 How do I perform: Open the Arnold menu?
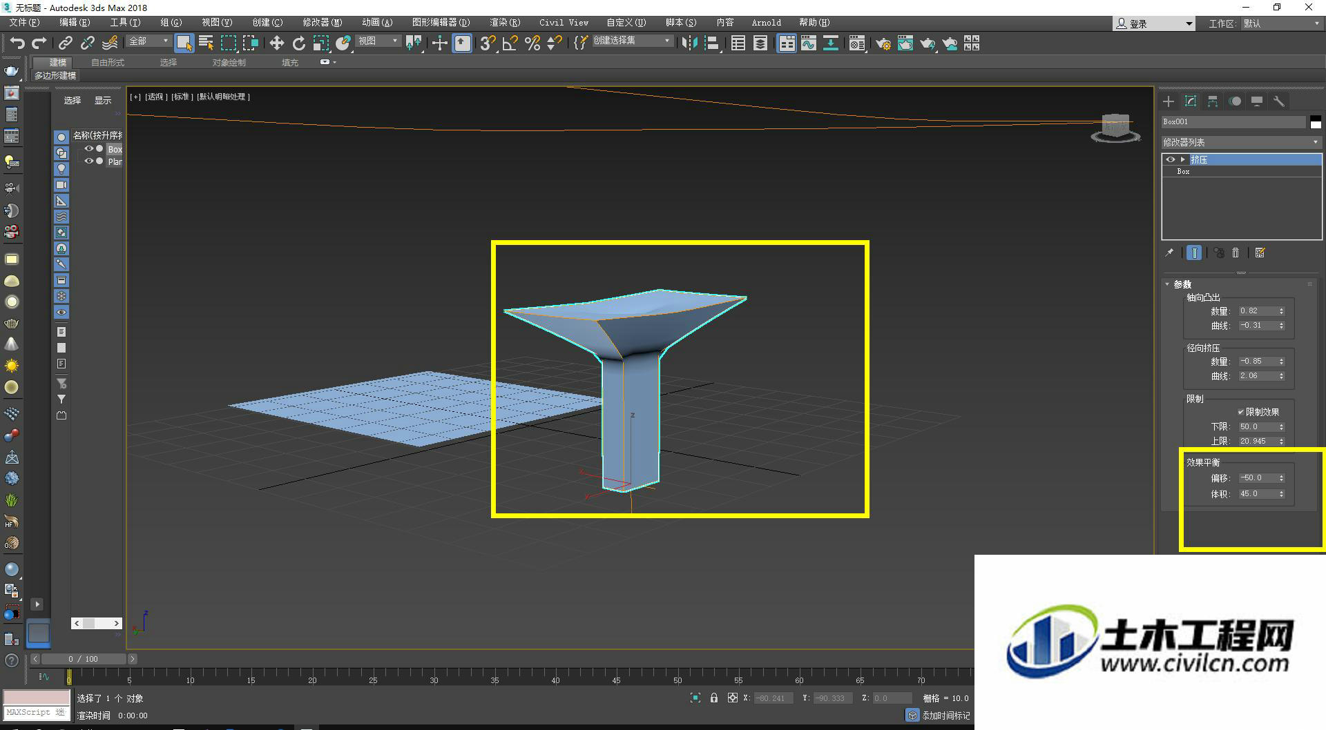767,23
